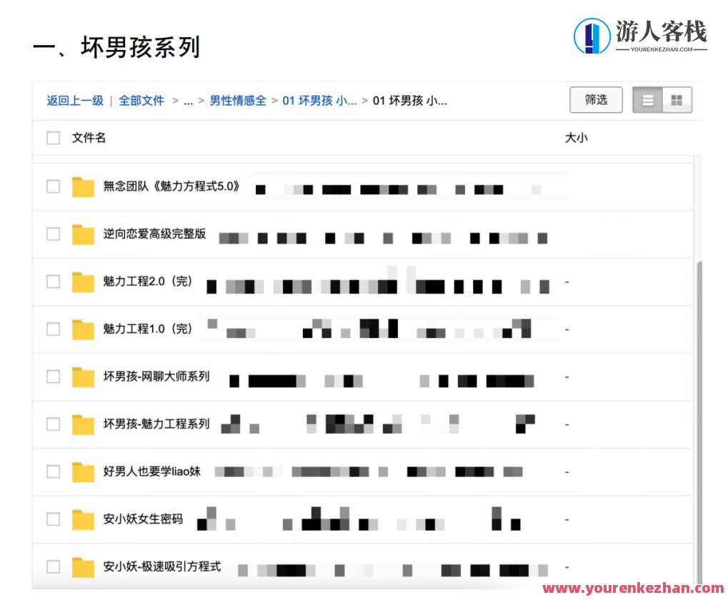728x600 pixels.
Task: Check the box for 安小妖-极速吸引方程式
Action: (54, 566)
